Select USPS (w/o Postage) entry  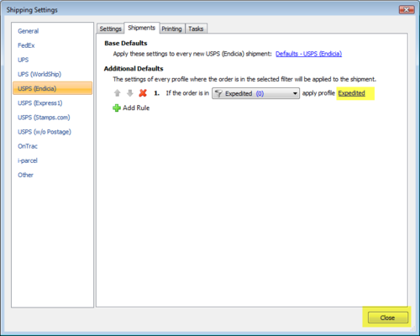point(45,132)
